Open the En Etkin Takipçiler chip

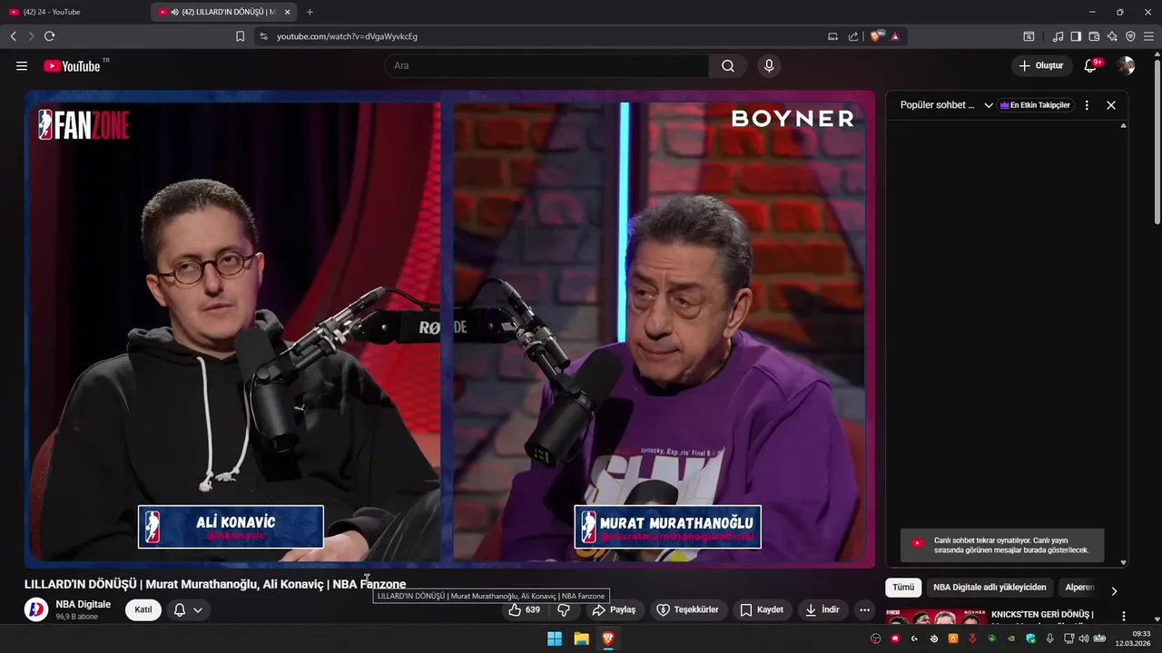pos(1035,105)
